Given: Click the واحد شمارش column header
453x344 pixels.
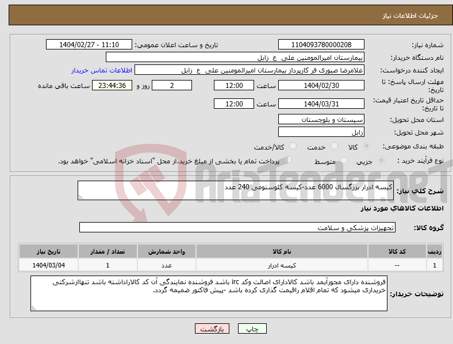Looking at the screenshot, I should [167, 251].
